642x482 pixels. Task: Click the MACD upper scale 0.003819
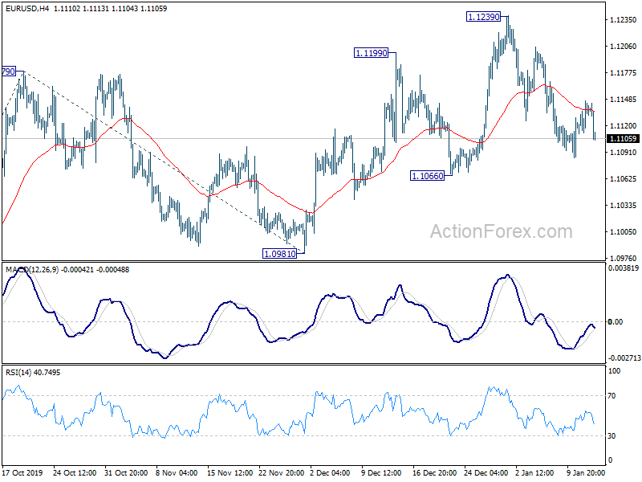tap(624, 268)
